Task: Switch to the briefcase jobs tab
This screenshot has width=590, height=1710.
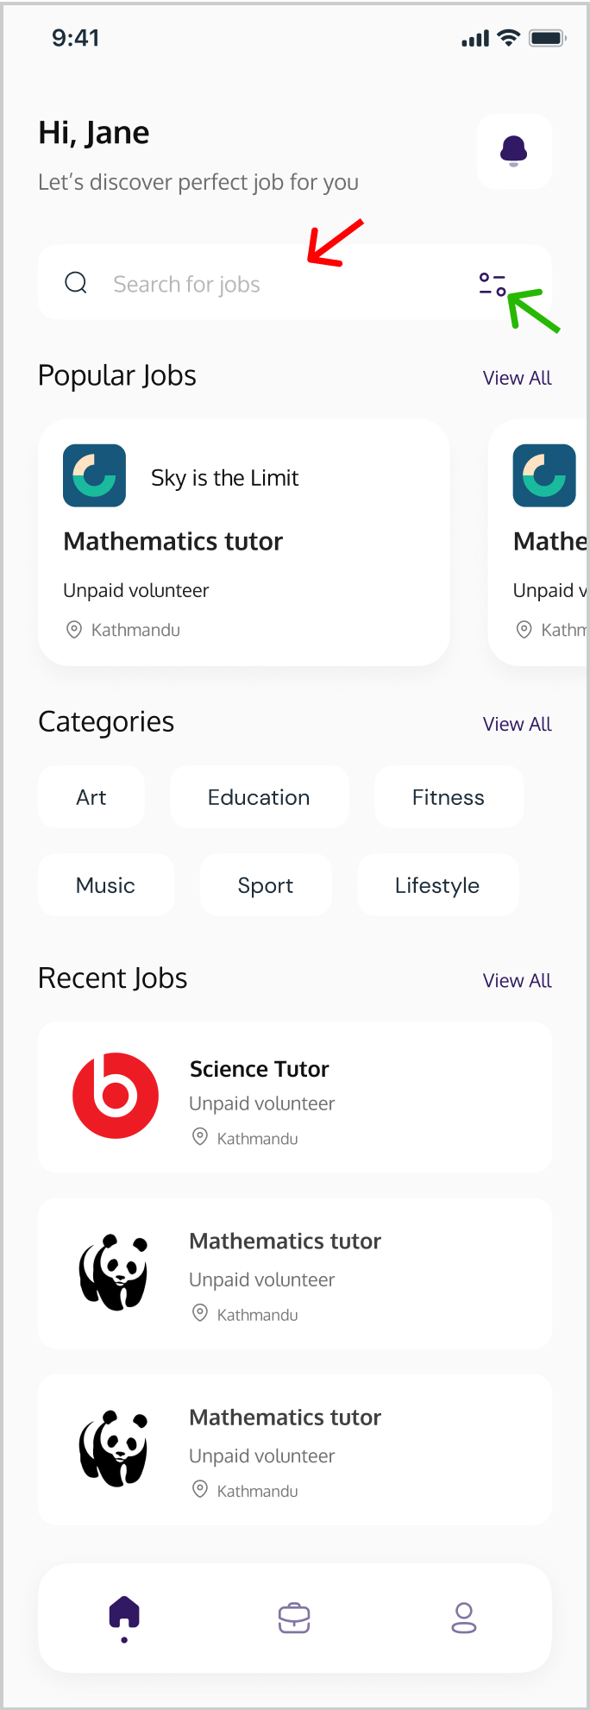Action: 294,1618
